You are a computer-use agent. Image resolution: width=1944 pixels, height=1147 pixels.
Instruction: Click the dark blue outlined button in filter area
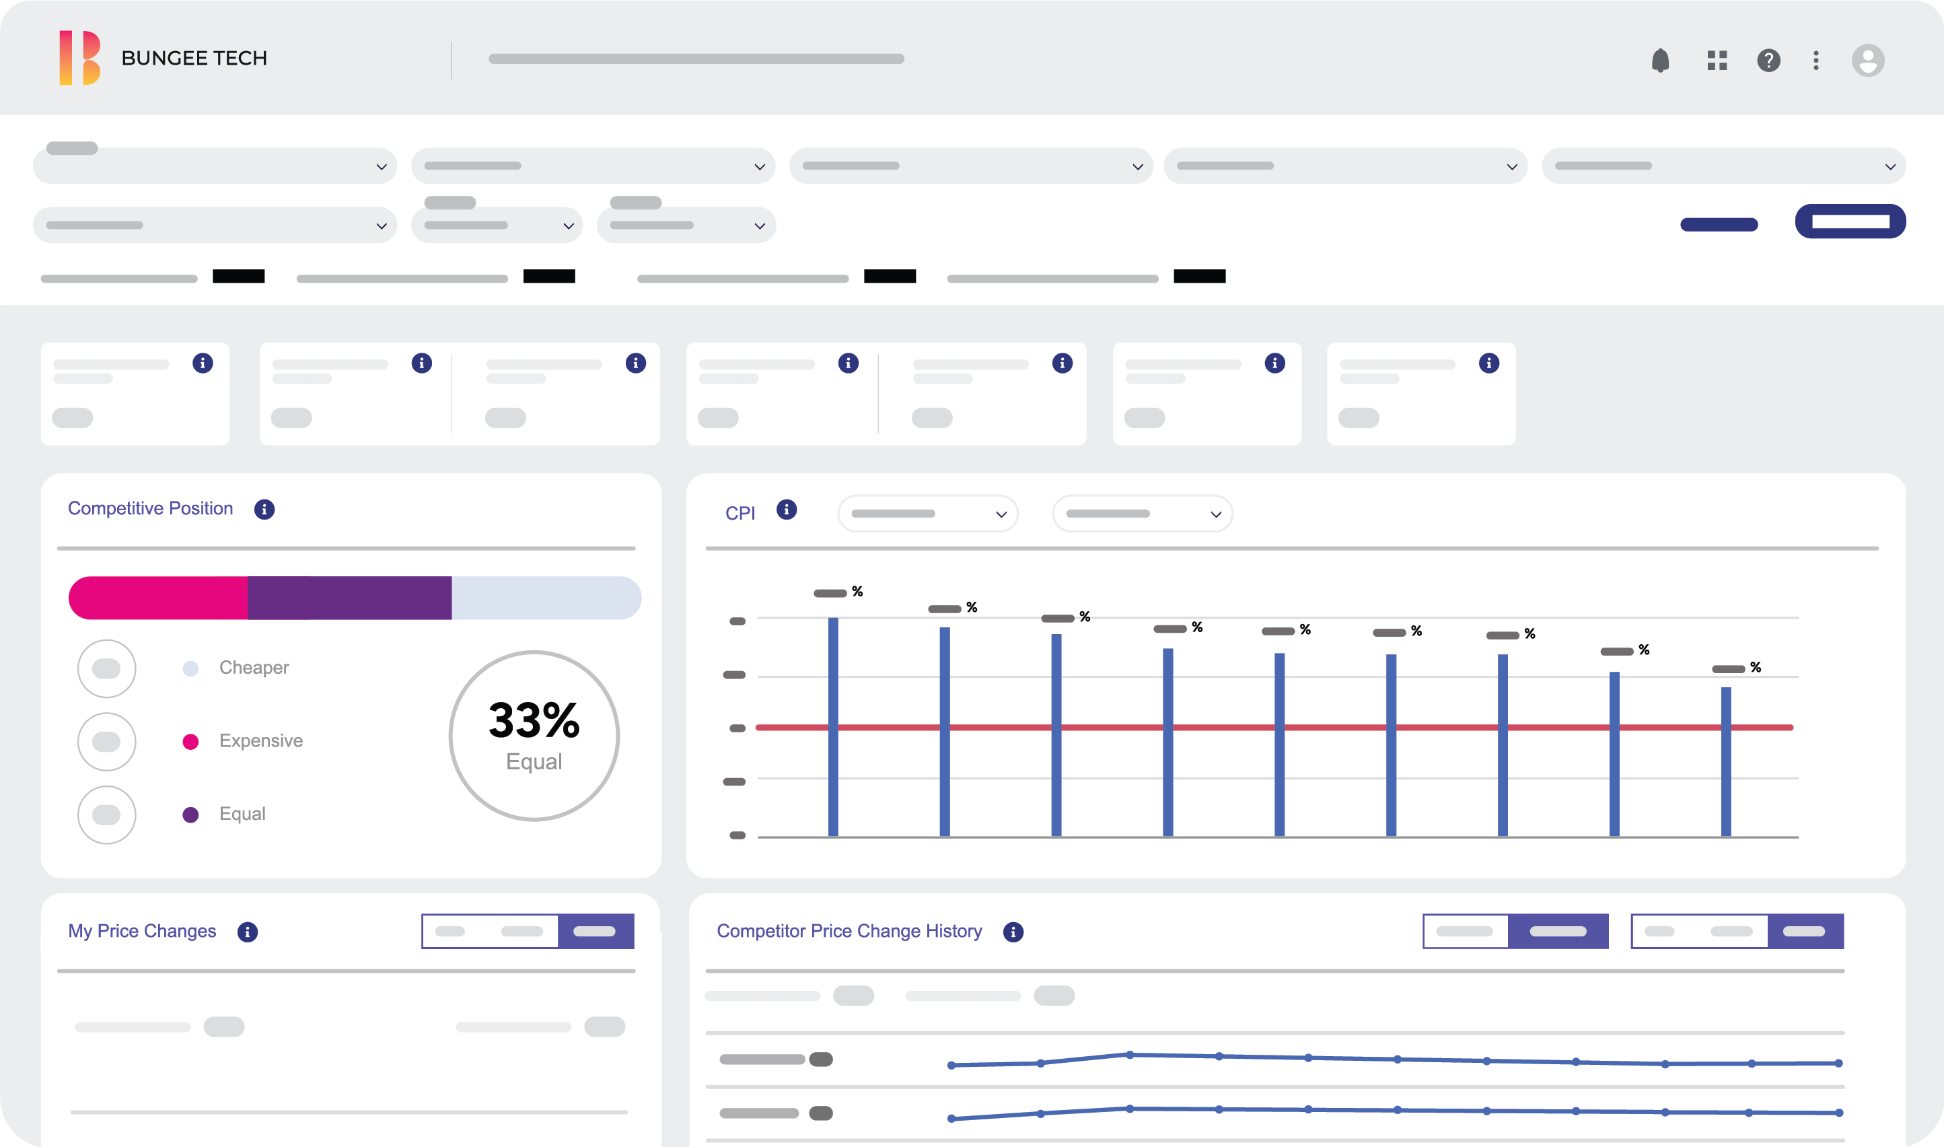[x=1850, y=222]
